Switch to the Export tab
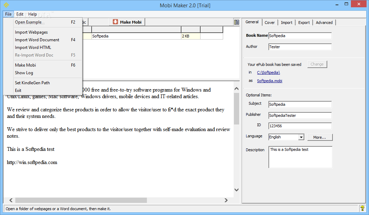The image size is (369, 215). (x=304, y=23)
